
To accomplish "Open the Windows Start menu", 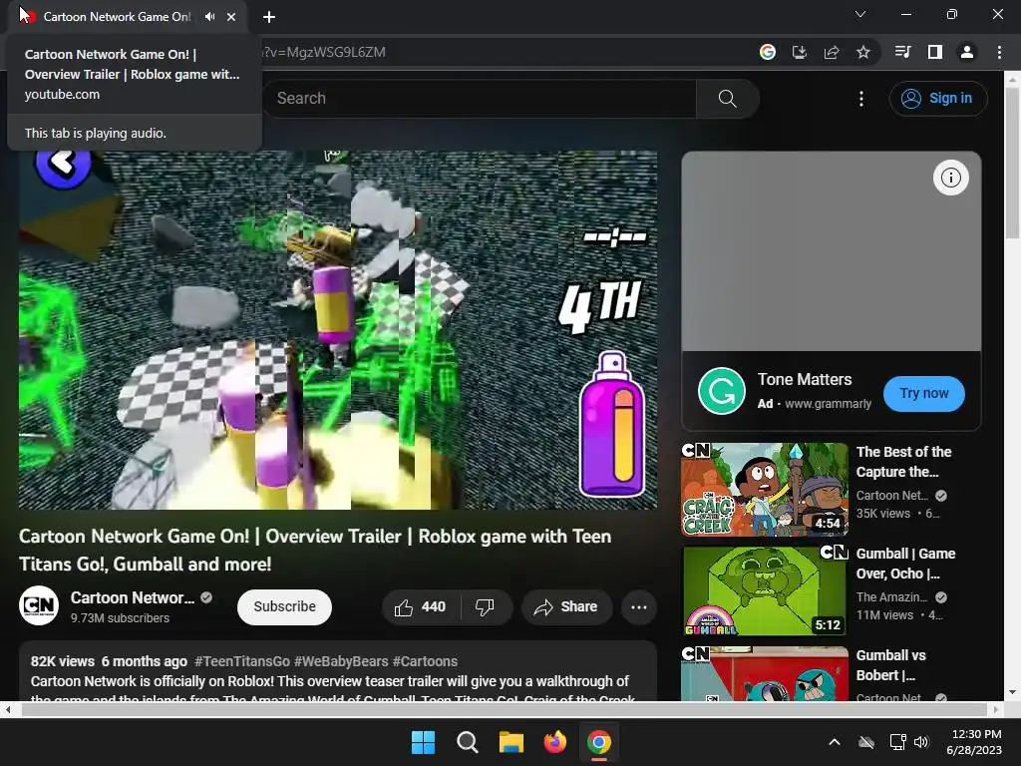I will tap(423, 742).
